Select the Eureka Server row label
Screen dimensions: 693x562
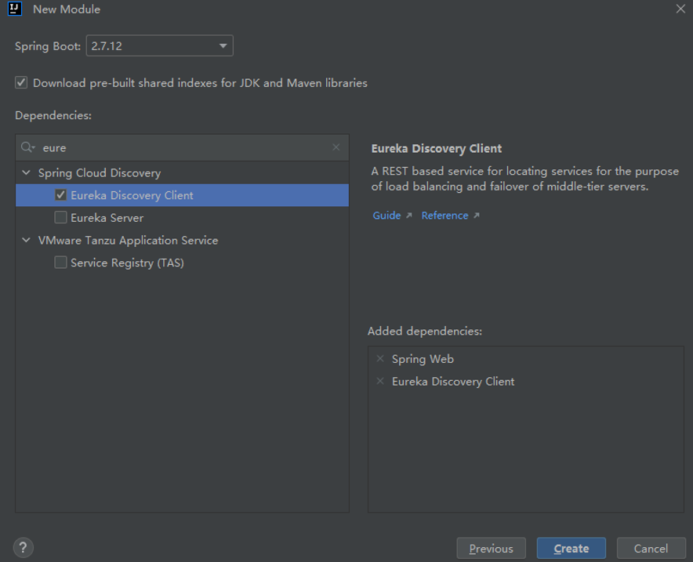pyautogui.click(x=107, y=218)
